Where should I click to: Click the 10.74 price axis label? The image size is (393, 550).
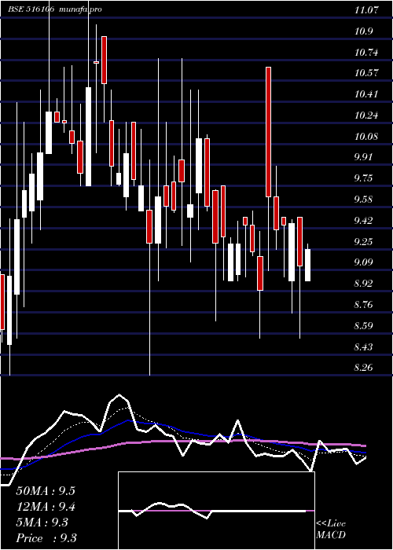pyautogui.click(x=366, y=53)
